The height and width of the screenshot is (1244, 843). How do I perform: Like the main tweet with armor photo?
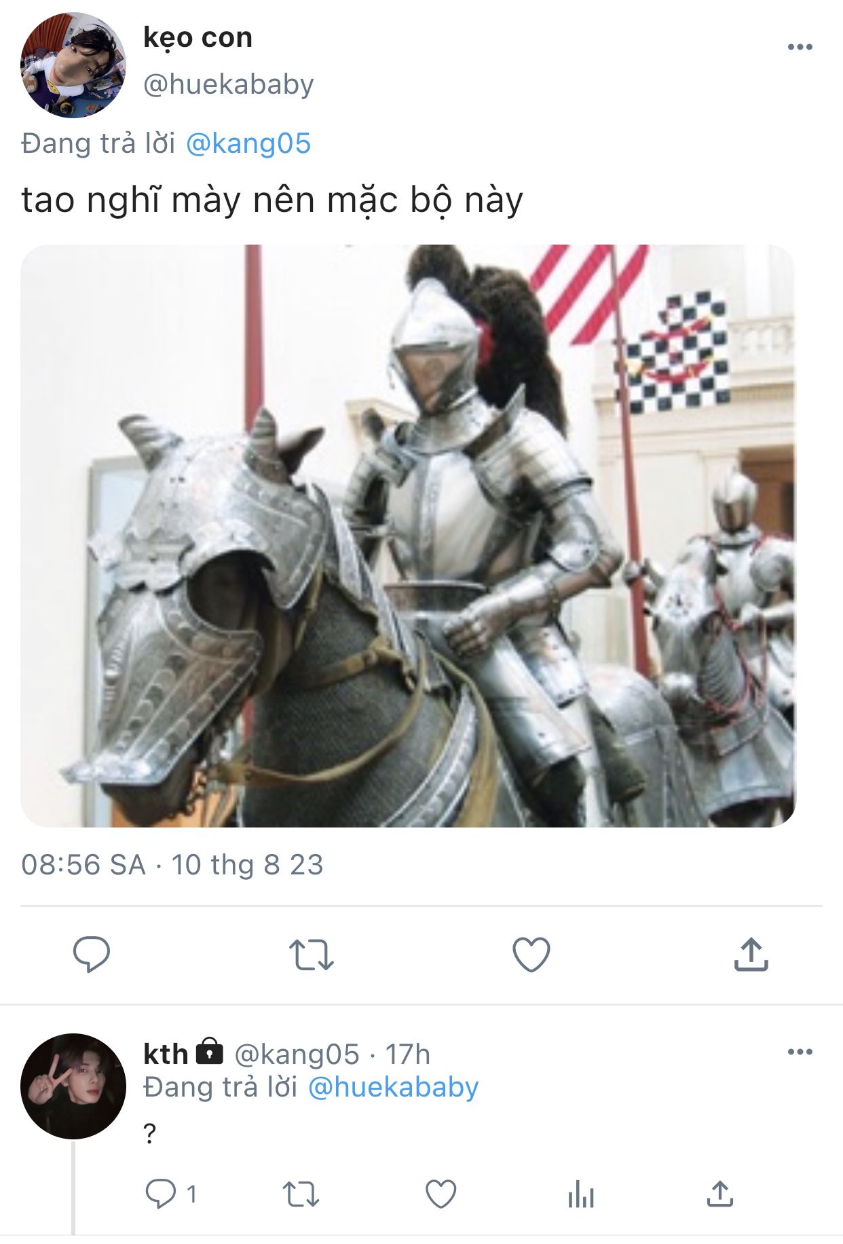tap(531, 955)
